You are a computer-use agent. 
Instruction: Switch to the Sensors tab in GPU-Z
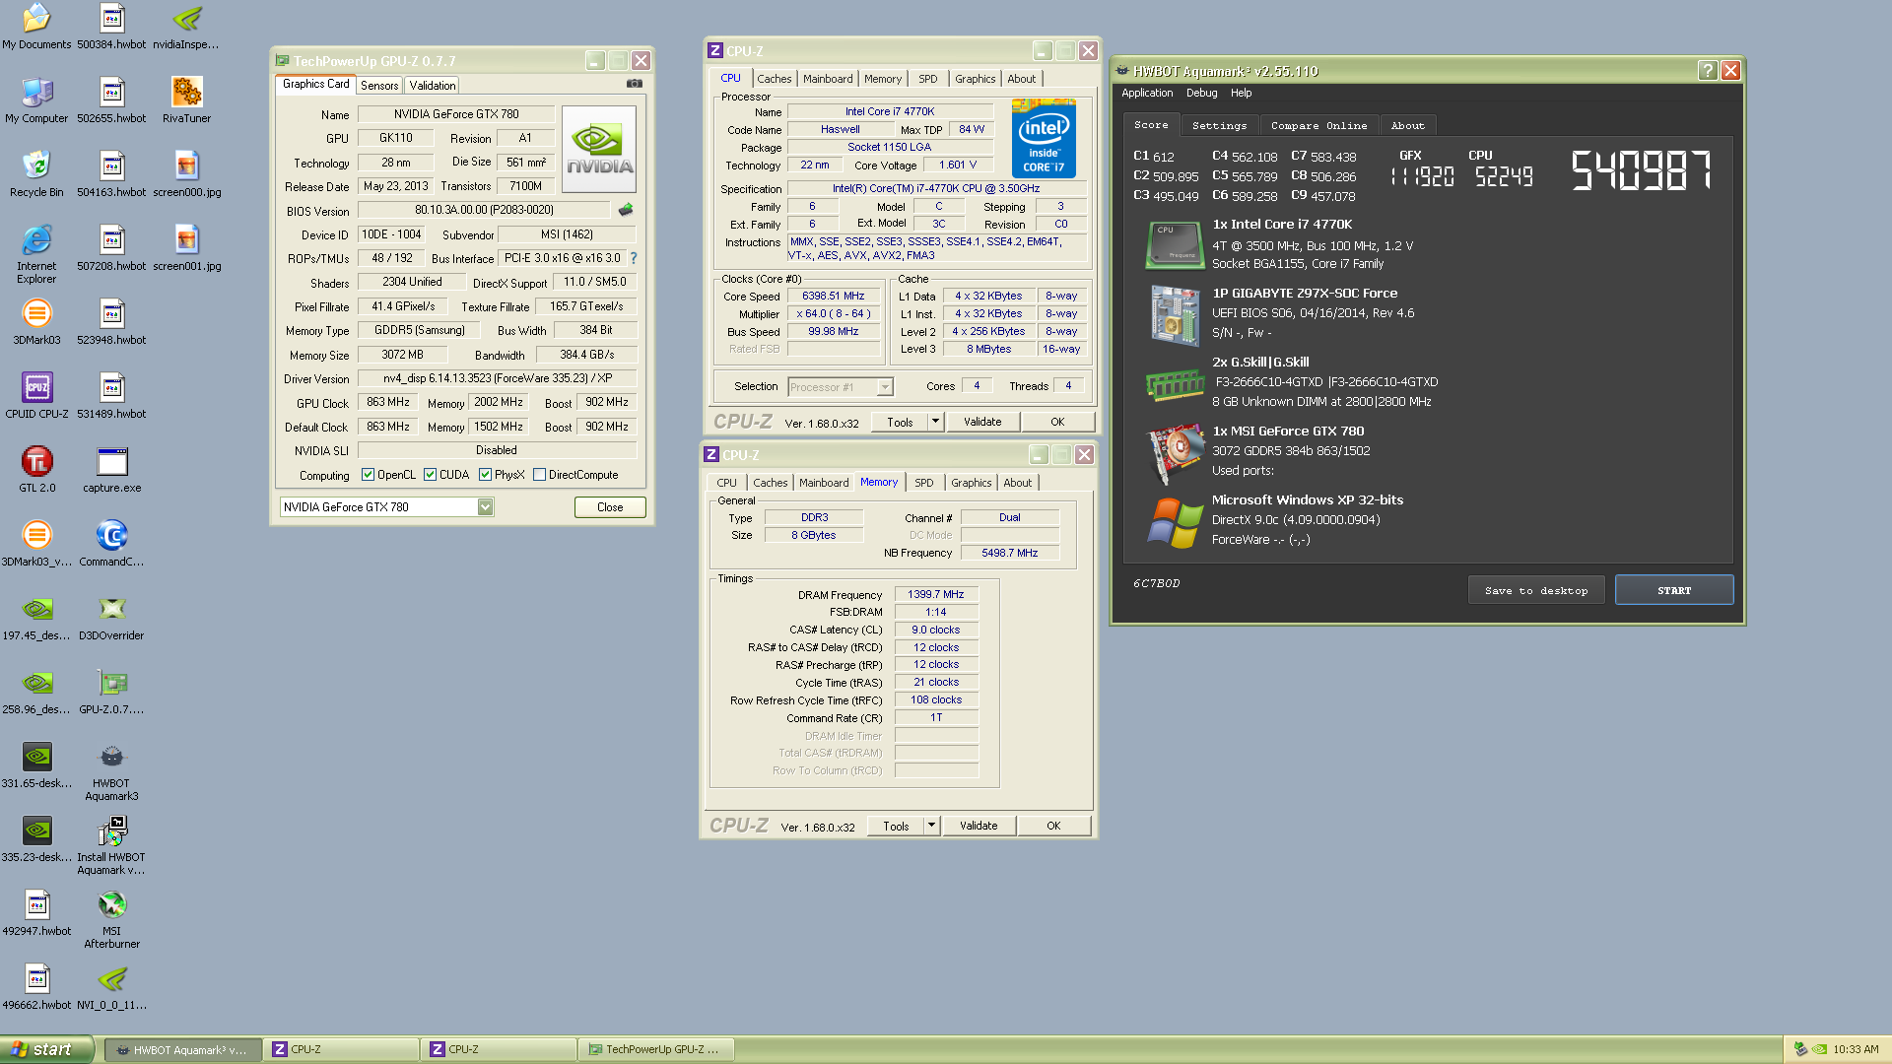[379, 86]
